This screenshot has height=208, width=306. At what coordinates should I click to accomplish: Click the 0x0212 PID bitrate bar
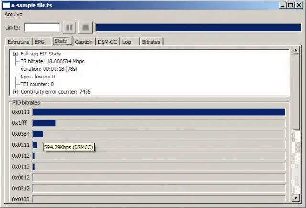click(x=159, y=189)
